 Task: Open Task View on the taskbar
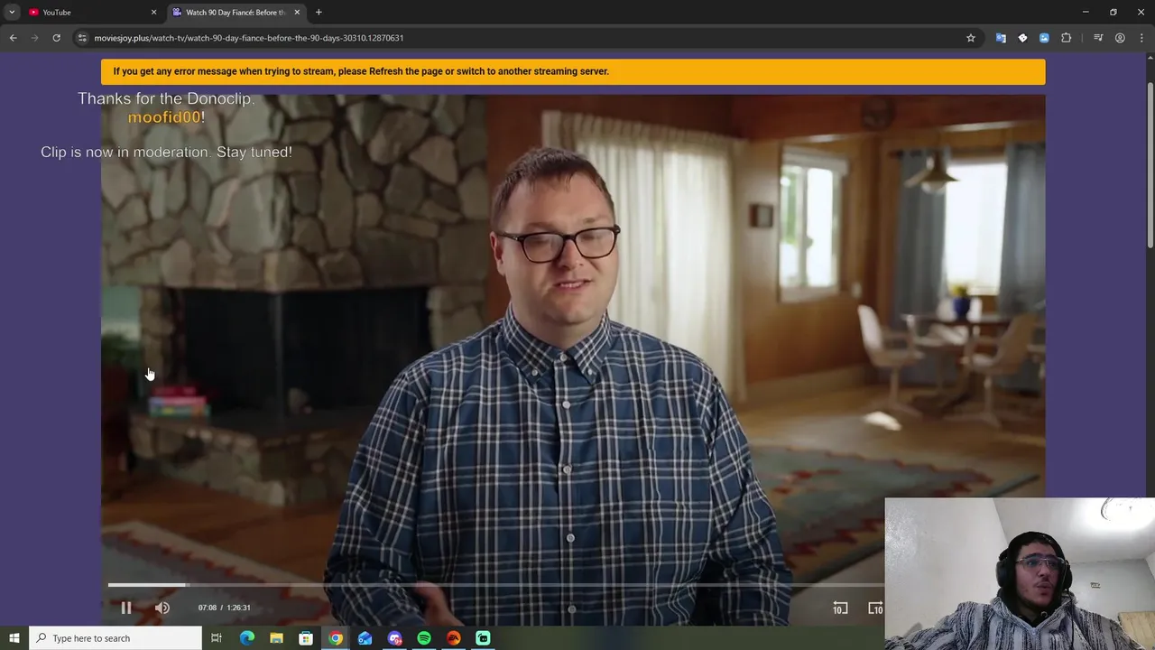[217, 638]
